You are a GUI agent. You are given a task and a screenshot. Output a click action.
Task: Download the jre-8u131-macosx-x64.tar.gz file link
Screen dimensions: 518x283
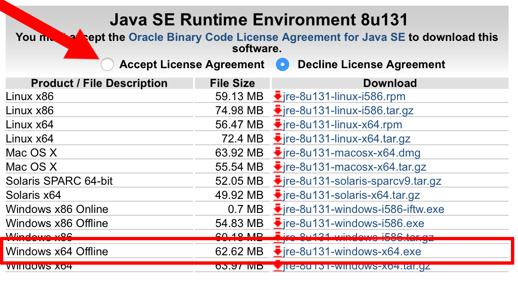[355, 167]
